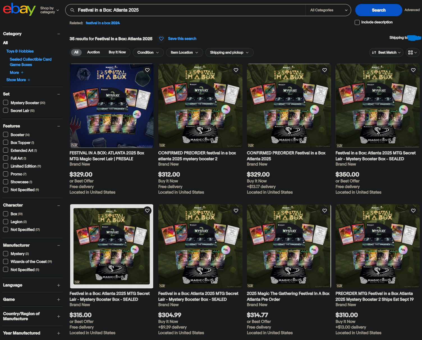Click watchlist heart on $304.99 listing

coord(236,211)
